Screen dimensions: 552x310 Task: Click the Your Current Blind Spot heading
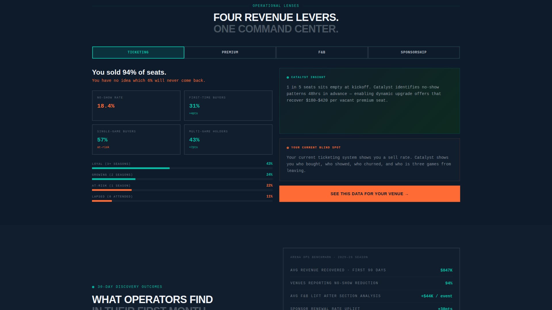[316, 148]
